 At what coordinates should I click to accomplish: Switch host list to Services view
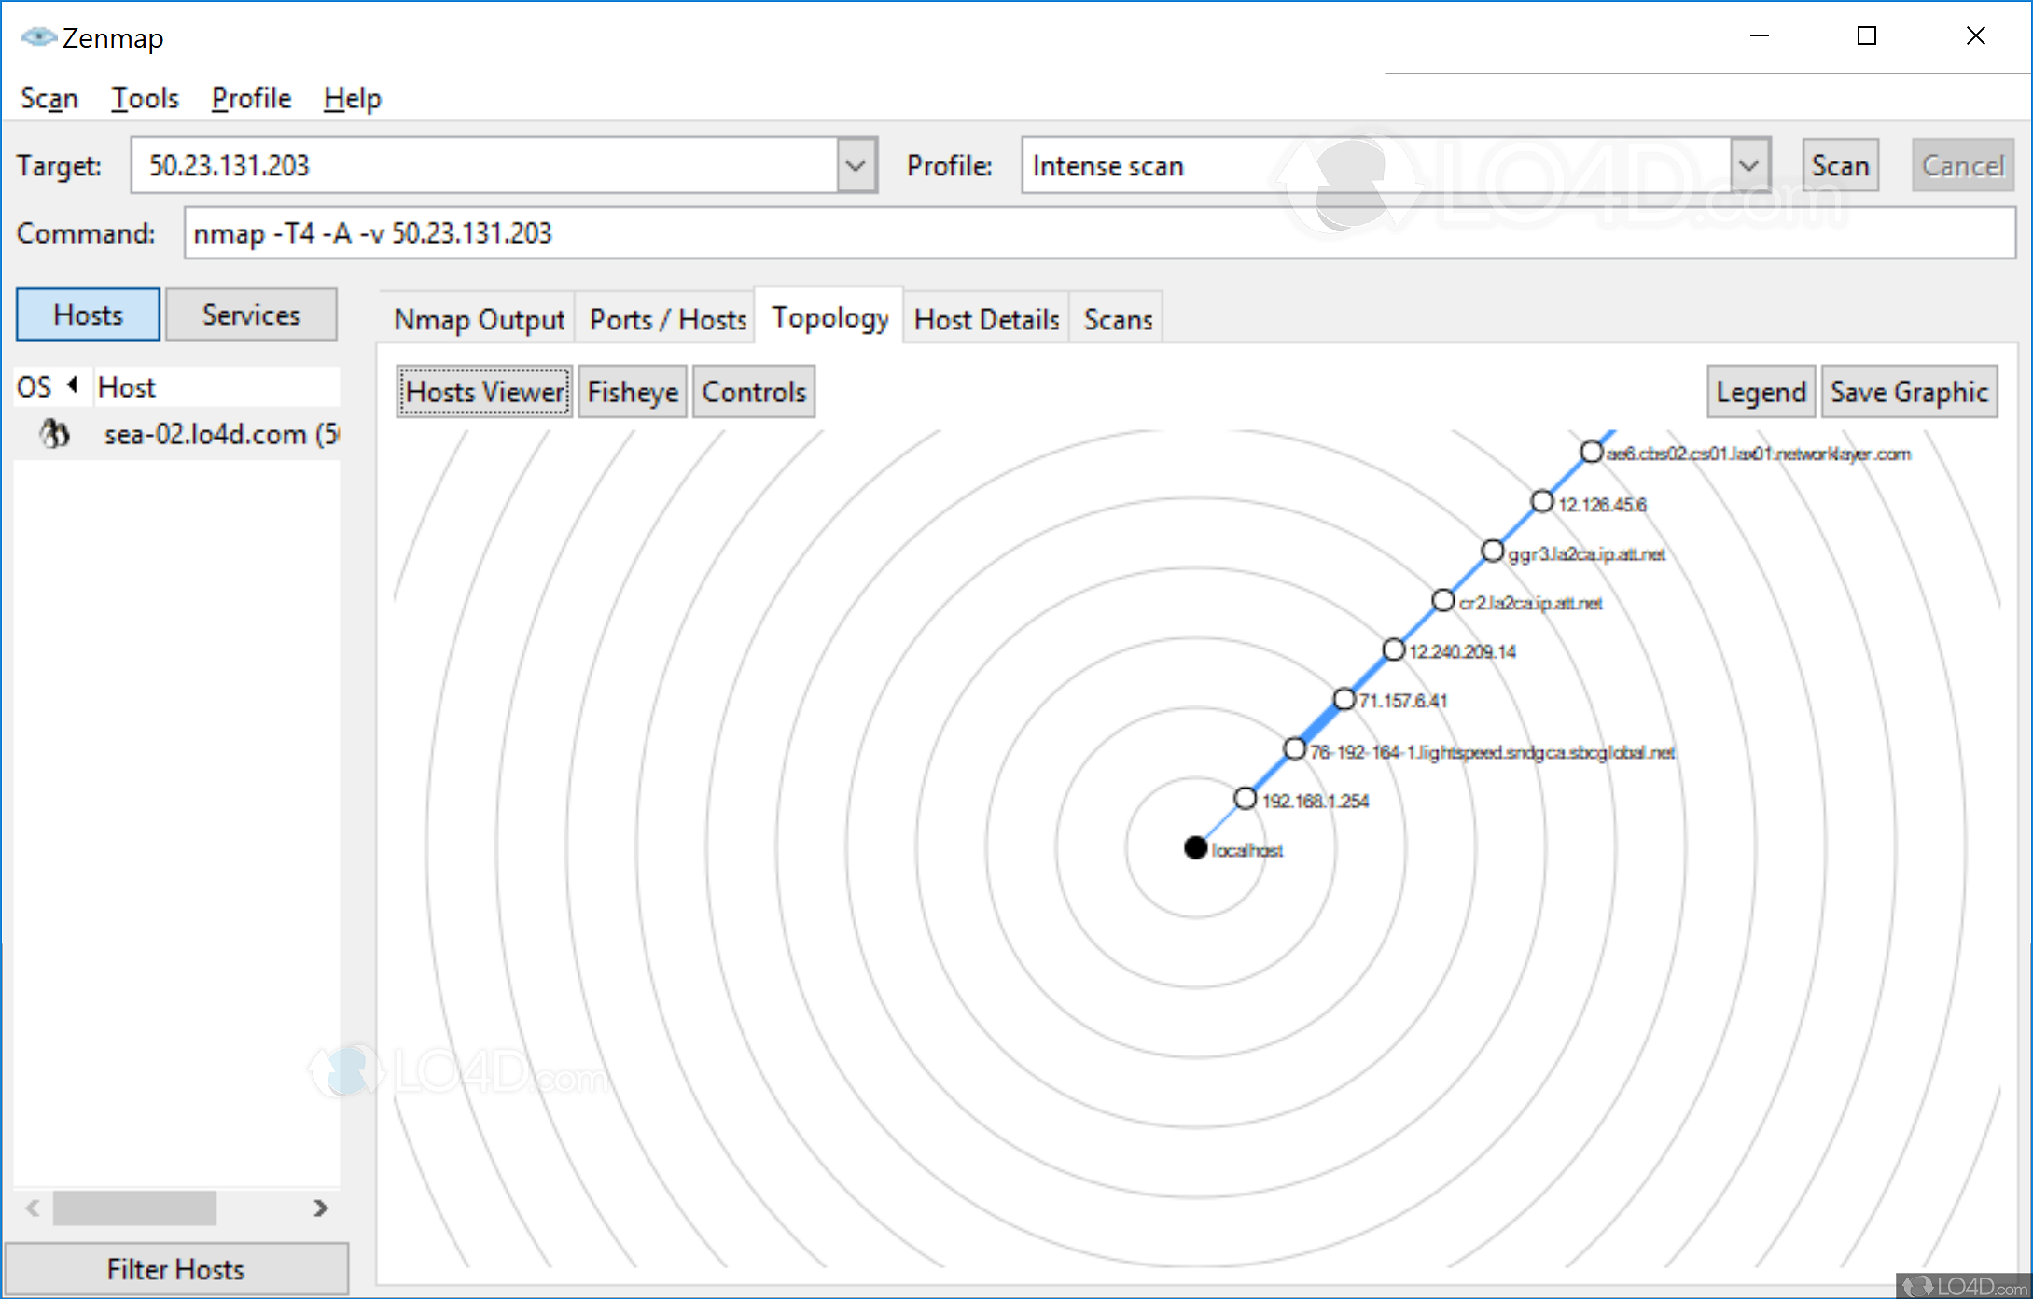pyautogui.click(x=251, y=314)
